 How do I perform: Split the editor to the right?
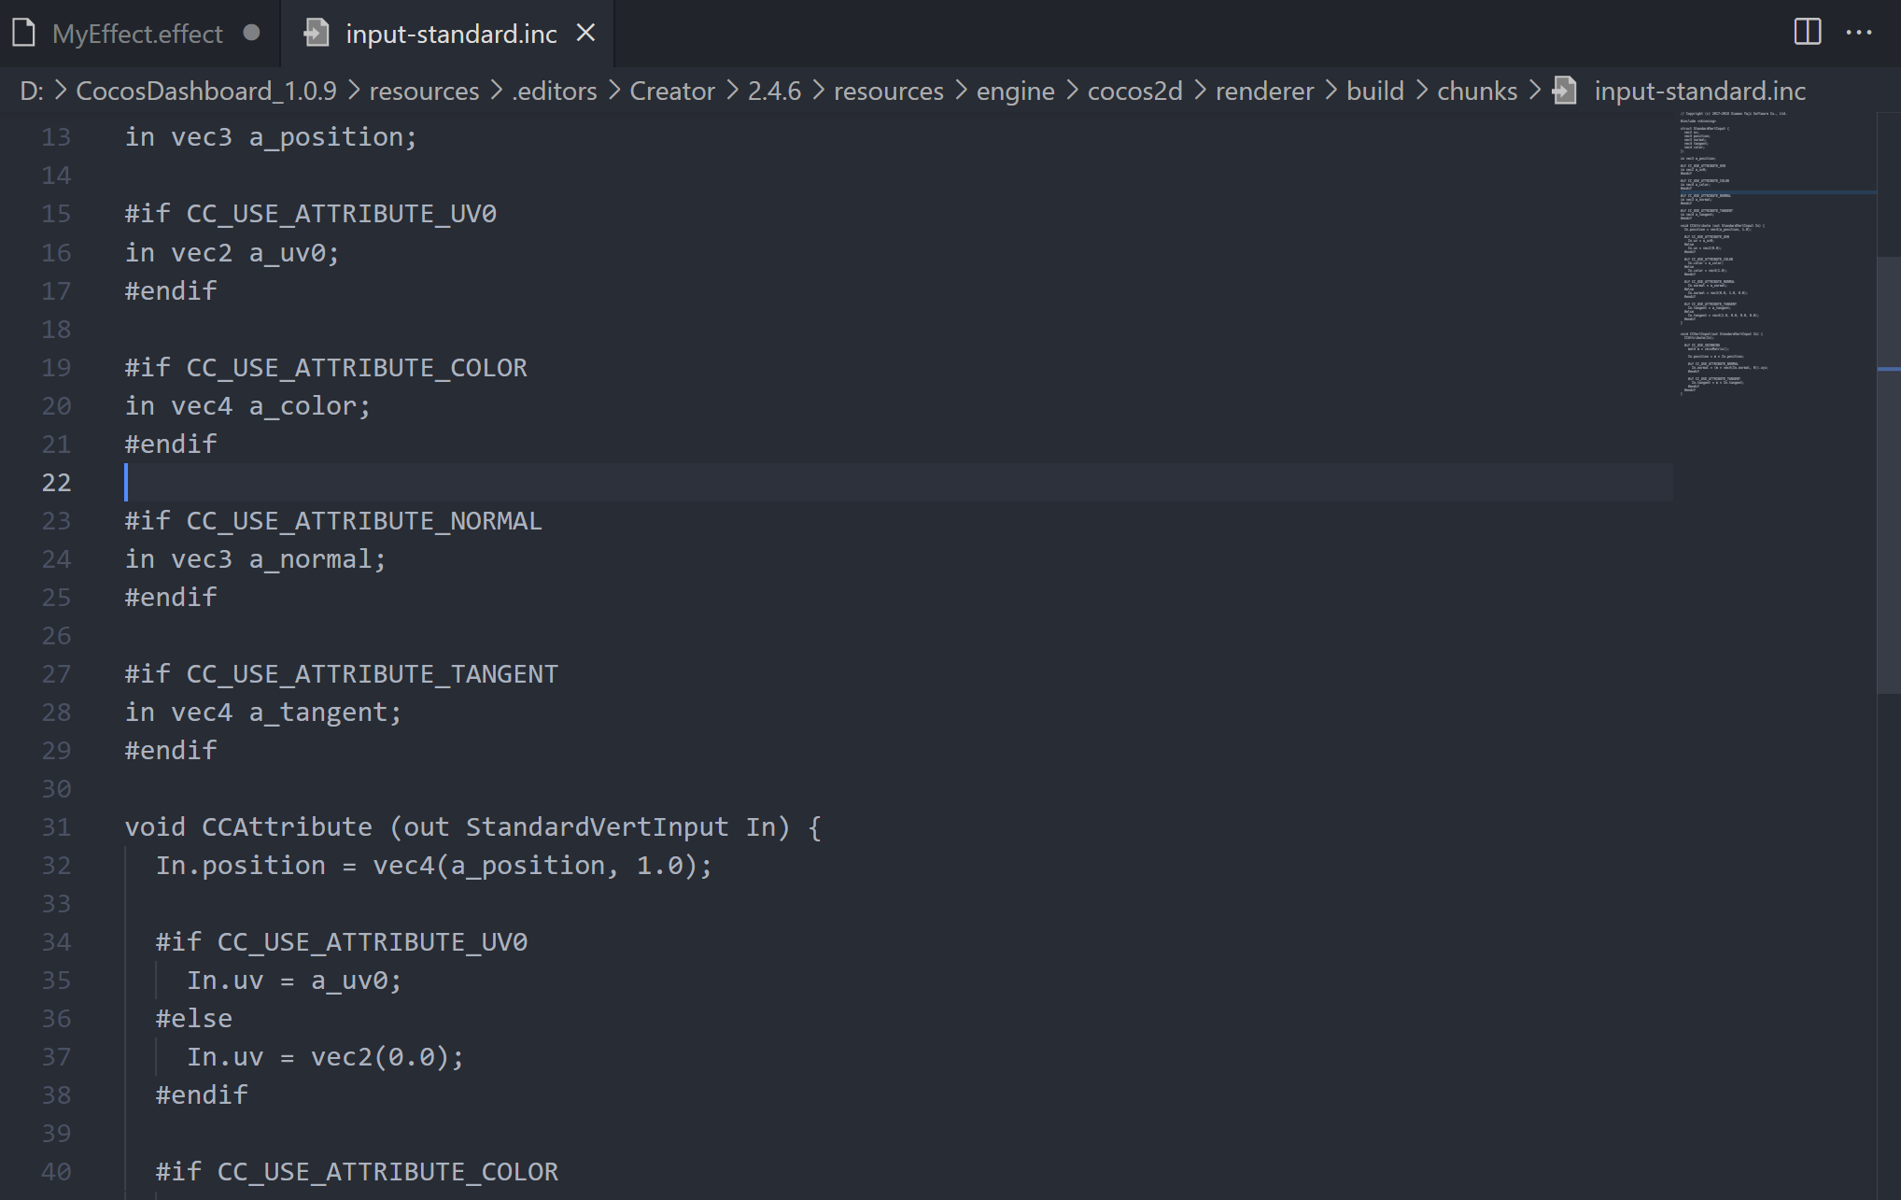pos(1808,33)
